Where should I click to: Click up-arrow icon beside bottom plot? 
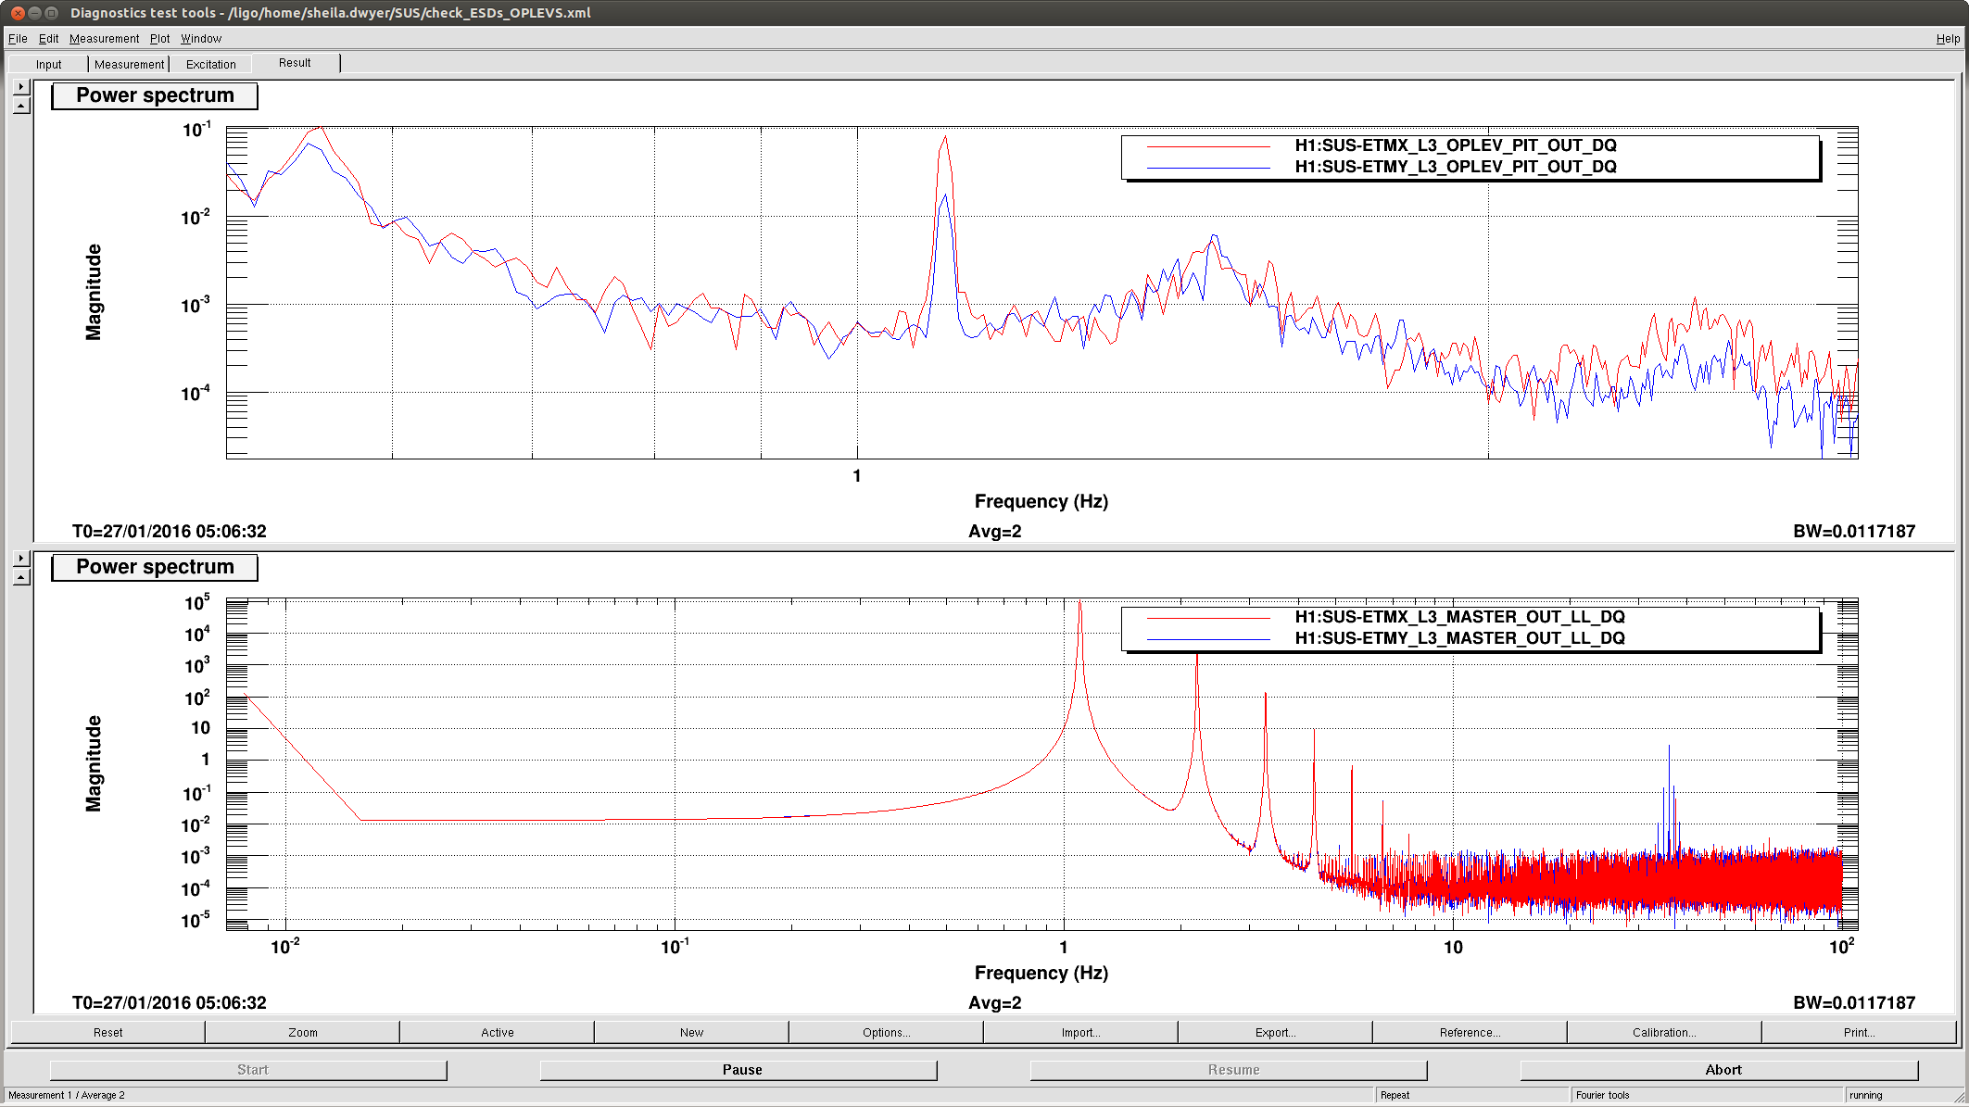pyautogui.click(x=21, y=578)
